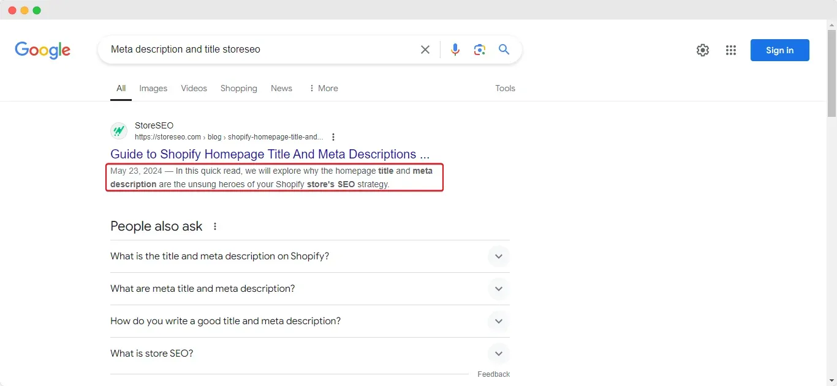
Task: Focus the search input field
Action: 261,50
